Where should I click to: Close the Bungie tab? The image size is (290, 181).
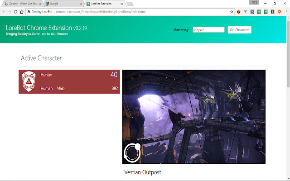81,4
